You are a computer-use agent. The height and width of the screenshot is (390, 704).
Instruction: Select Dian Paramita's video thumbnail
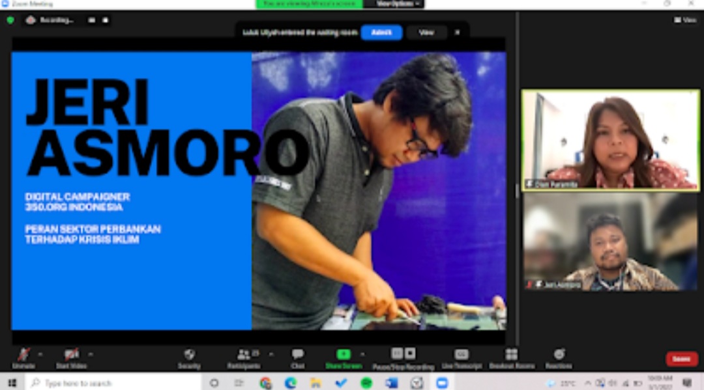(x=611, y=141)
